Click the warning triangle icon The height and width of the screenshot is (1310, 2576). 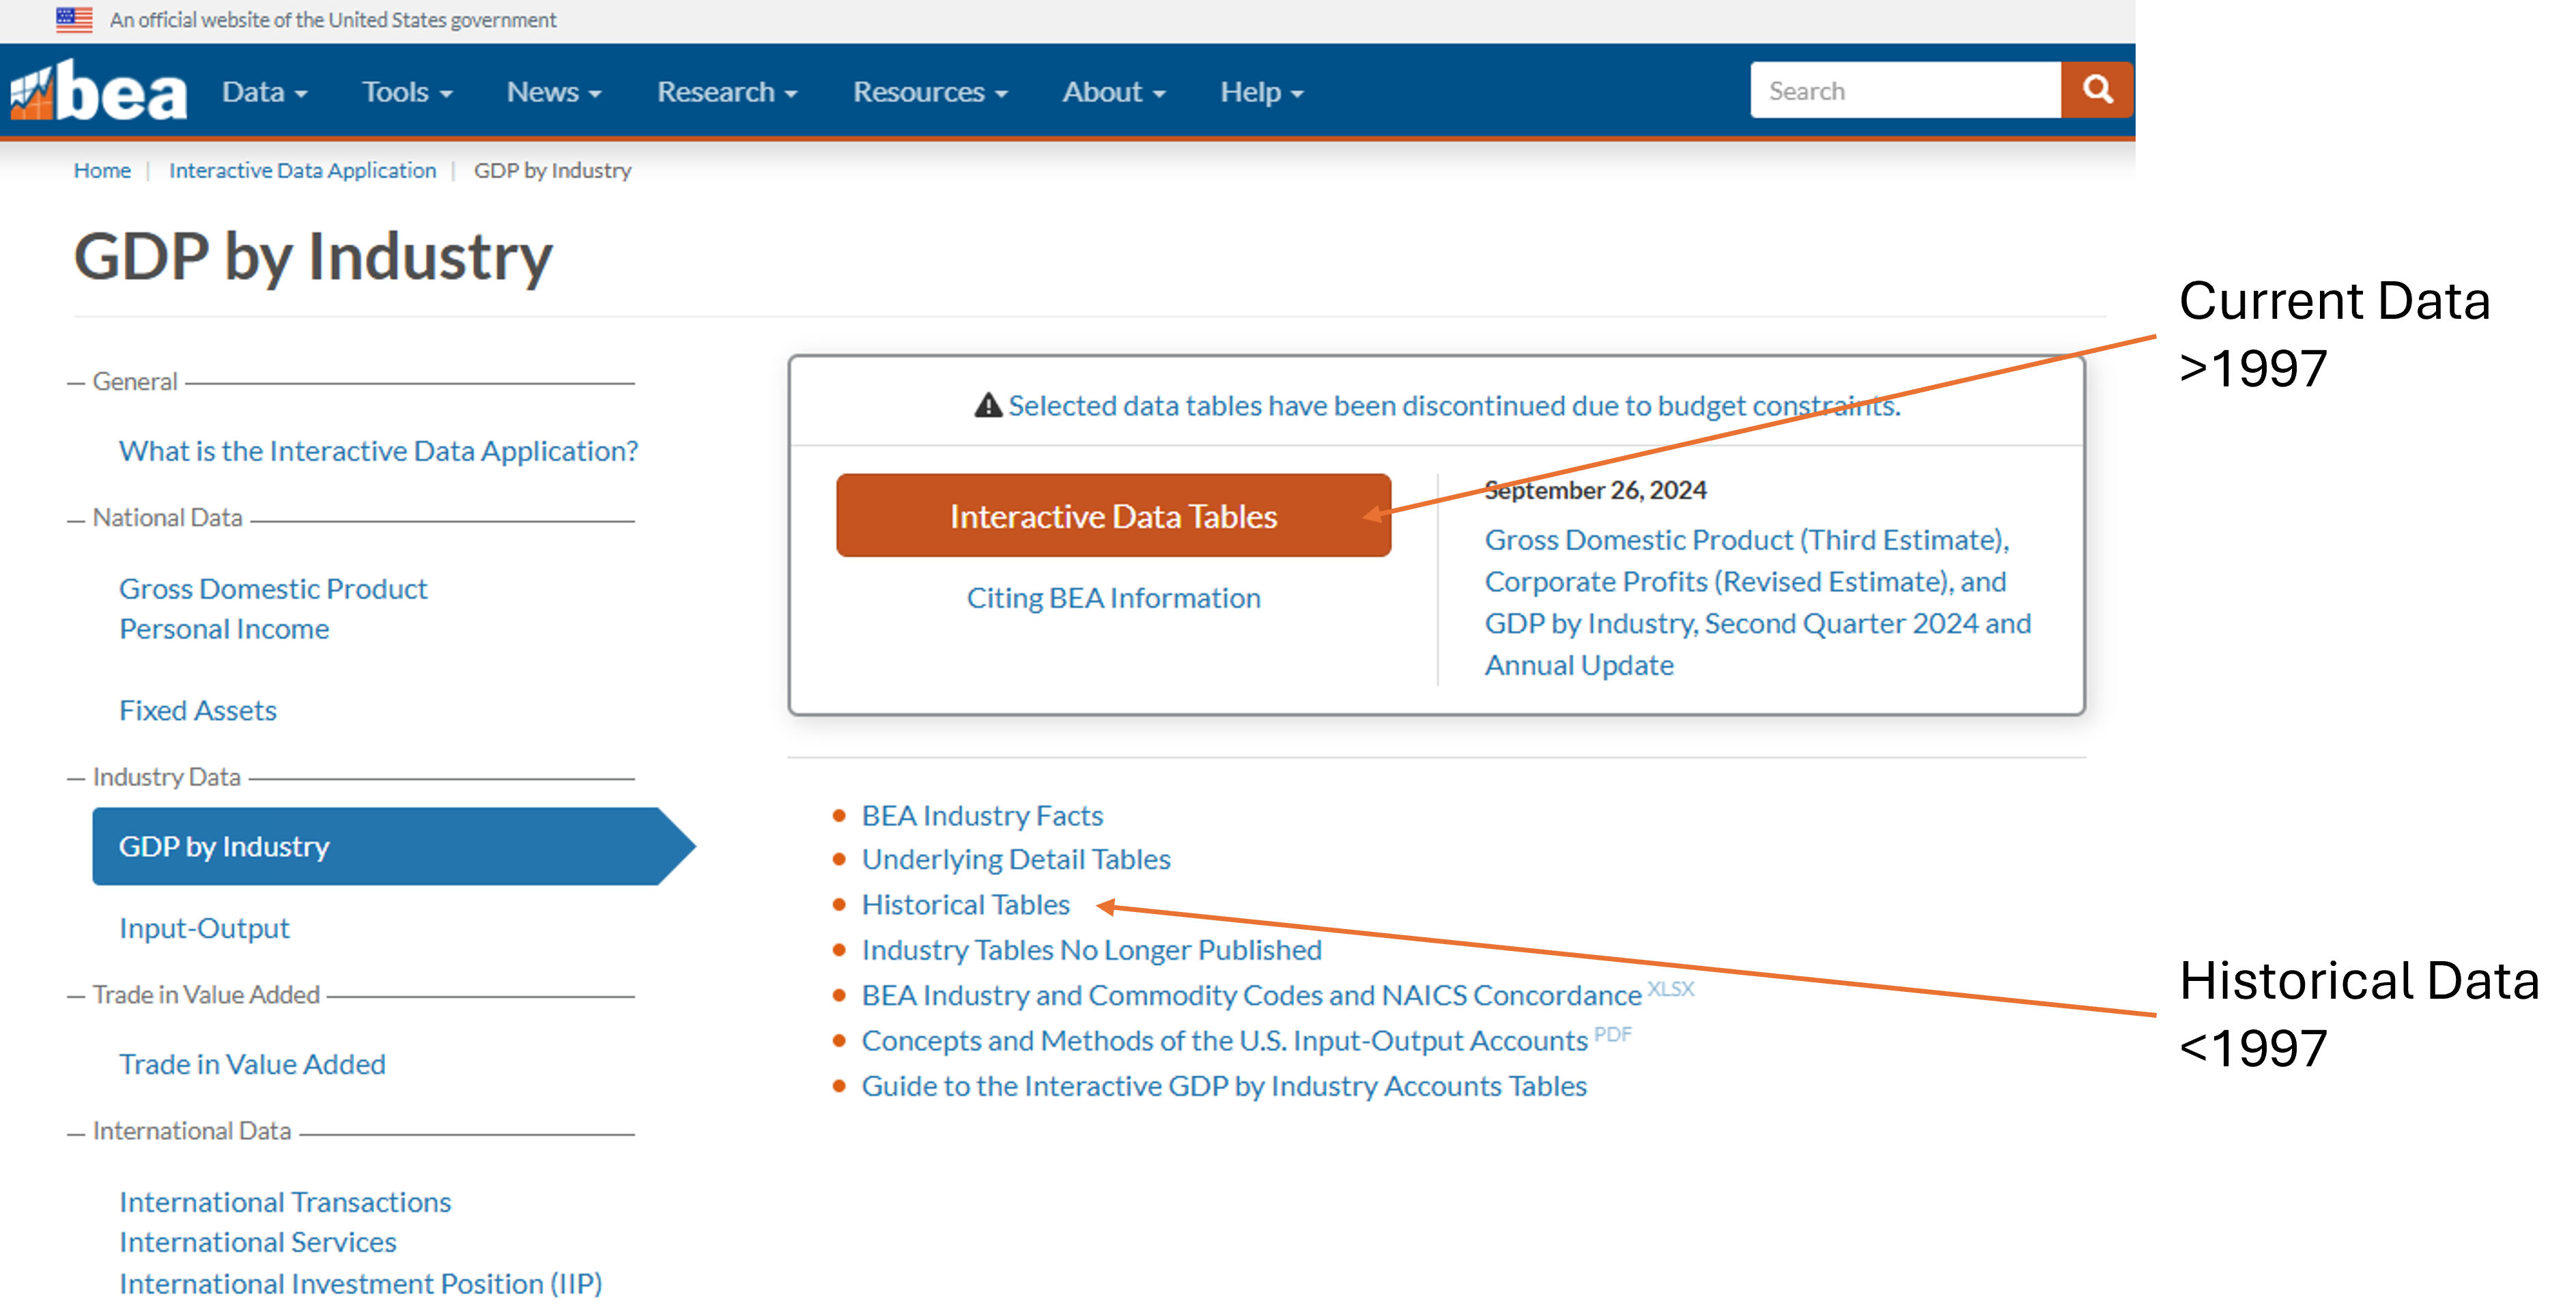coord(988,405)
